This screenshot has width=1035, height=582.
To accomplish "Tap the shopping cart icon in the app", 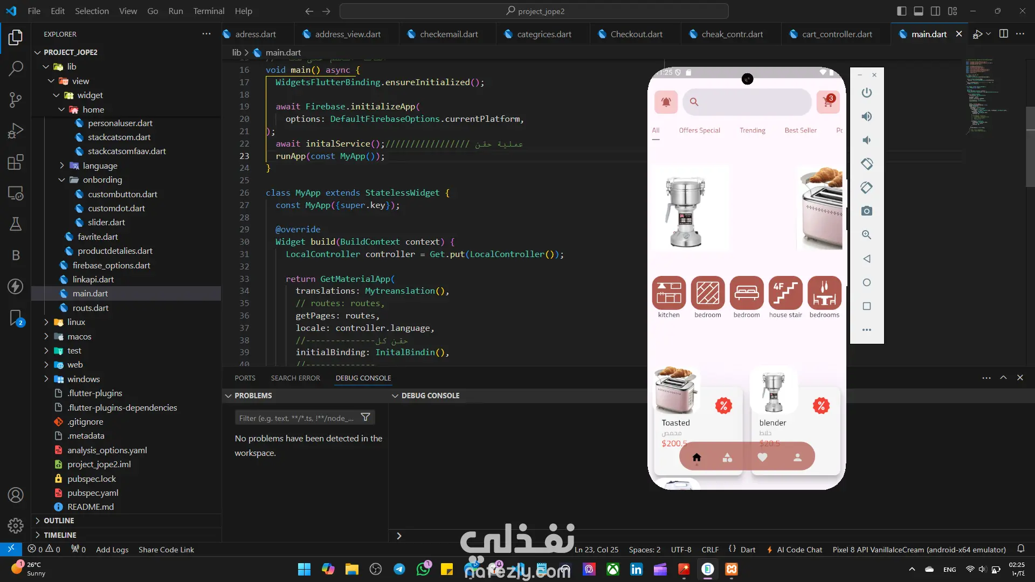I will [x=828, y=102].
